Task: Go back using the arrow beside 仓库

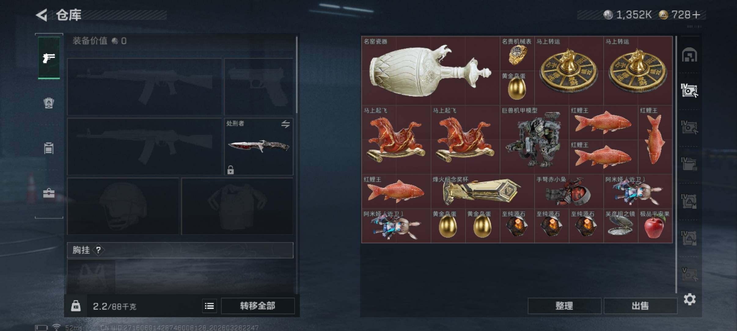Action: (x=42, y=15)
